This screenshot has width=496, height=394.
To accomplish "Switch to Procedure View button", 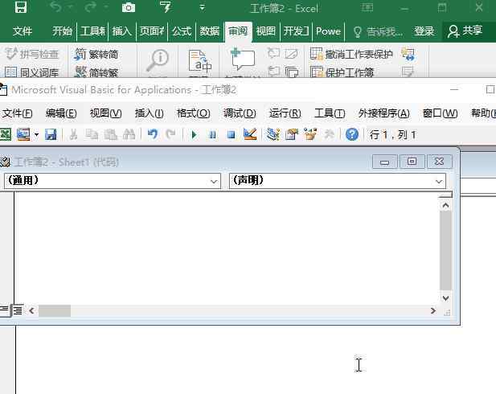I will [5, 310].
